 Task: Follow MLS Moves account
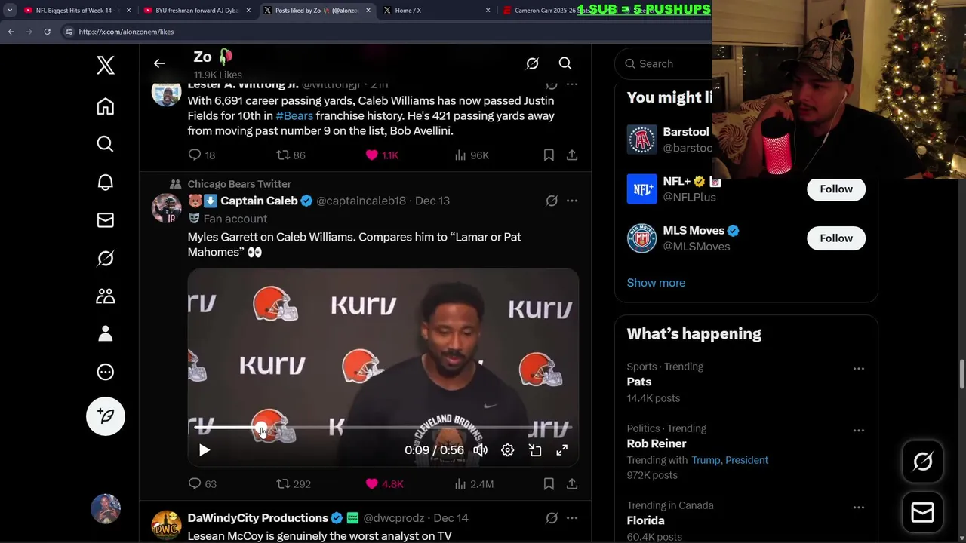coord(836,238)
